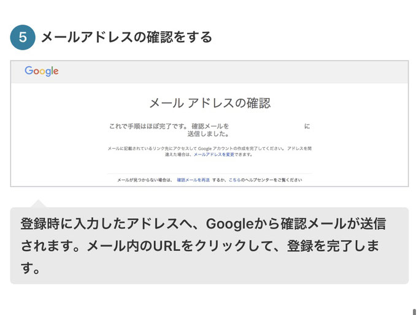
Task: Click the メールに記載されているリンク先 instruction line
Action: coord(210,148)
